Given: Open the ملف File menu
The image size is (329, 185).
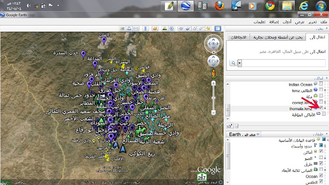Looking at the screenshot, I should (324, 22).
